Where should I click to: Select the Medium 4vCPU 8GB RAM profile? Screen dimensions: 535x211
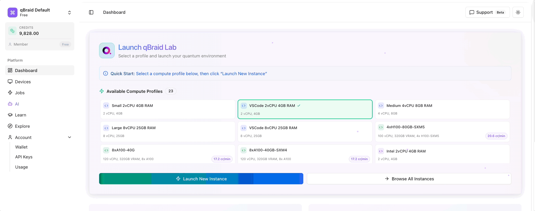442,109
